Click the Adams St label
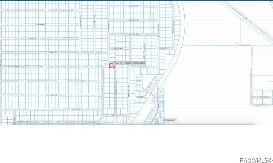The width and height of the screenshot is (273, 163). click(85, 81)
